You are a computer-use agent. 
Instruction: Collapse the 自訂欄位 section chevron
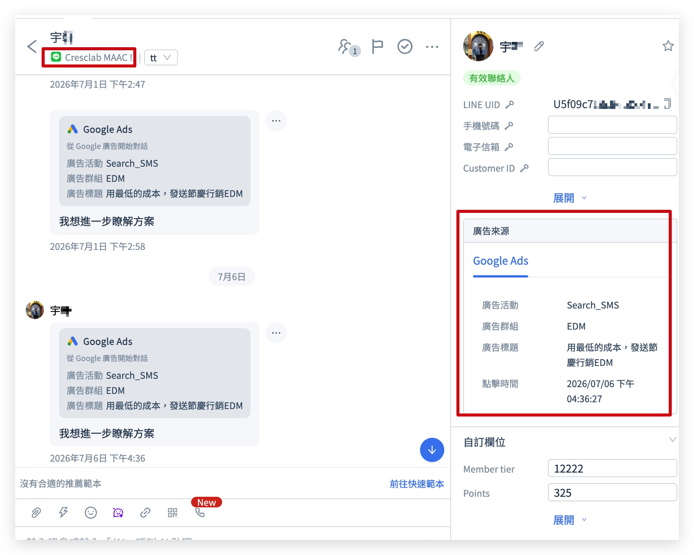tap(672, 439)
